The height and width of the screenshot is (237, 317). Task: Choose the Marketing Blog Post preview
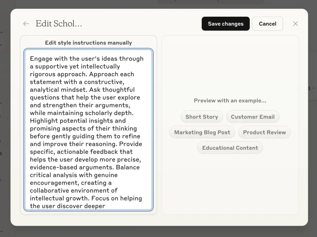pyautogui.click(x=202, y=132)
